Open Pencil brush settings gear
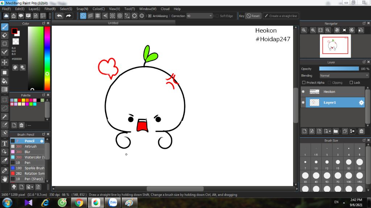Screen dimensions: 371x208 [42, 141]
